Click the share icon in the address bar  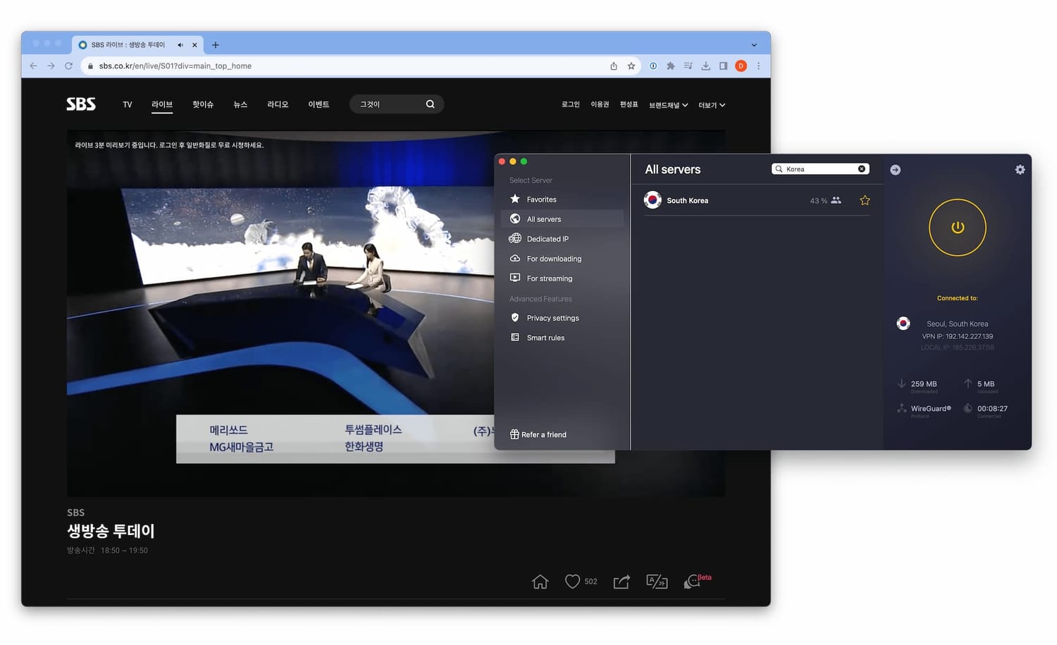pyautogui.click(x=614, y=66)
